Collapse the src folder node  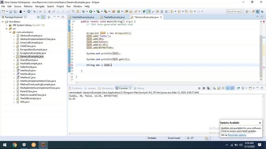tap(7, 29)
